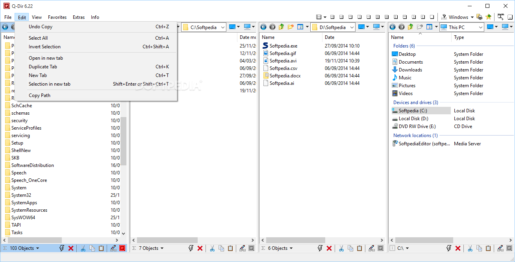This screenshot has height=262, width=515.
Task: Choose Undo Copy from Edit menu
Action: click(x=96, y=27)
